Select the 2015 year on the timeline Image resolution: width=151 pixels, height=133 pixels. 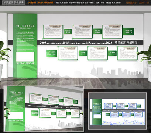click(x=65, y=43)
